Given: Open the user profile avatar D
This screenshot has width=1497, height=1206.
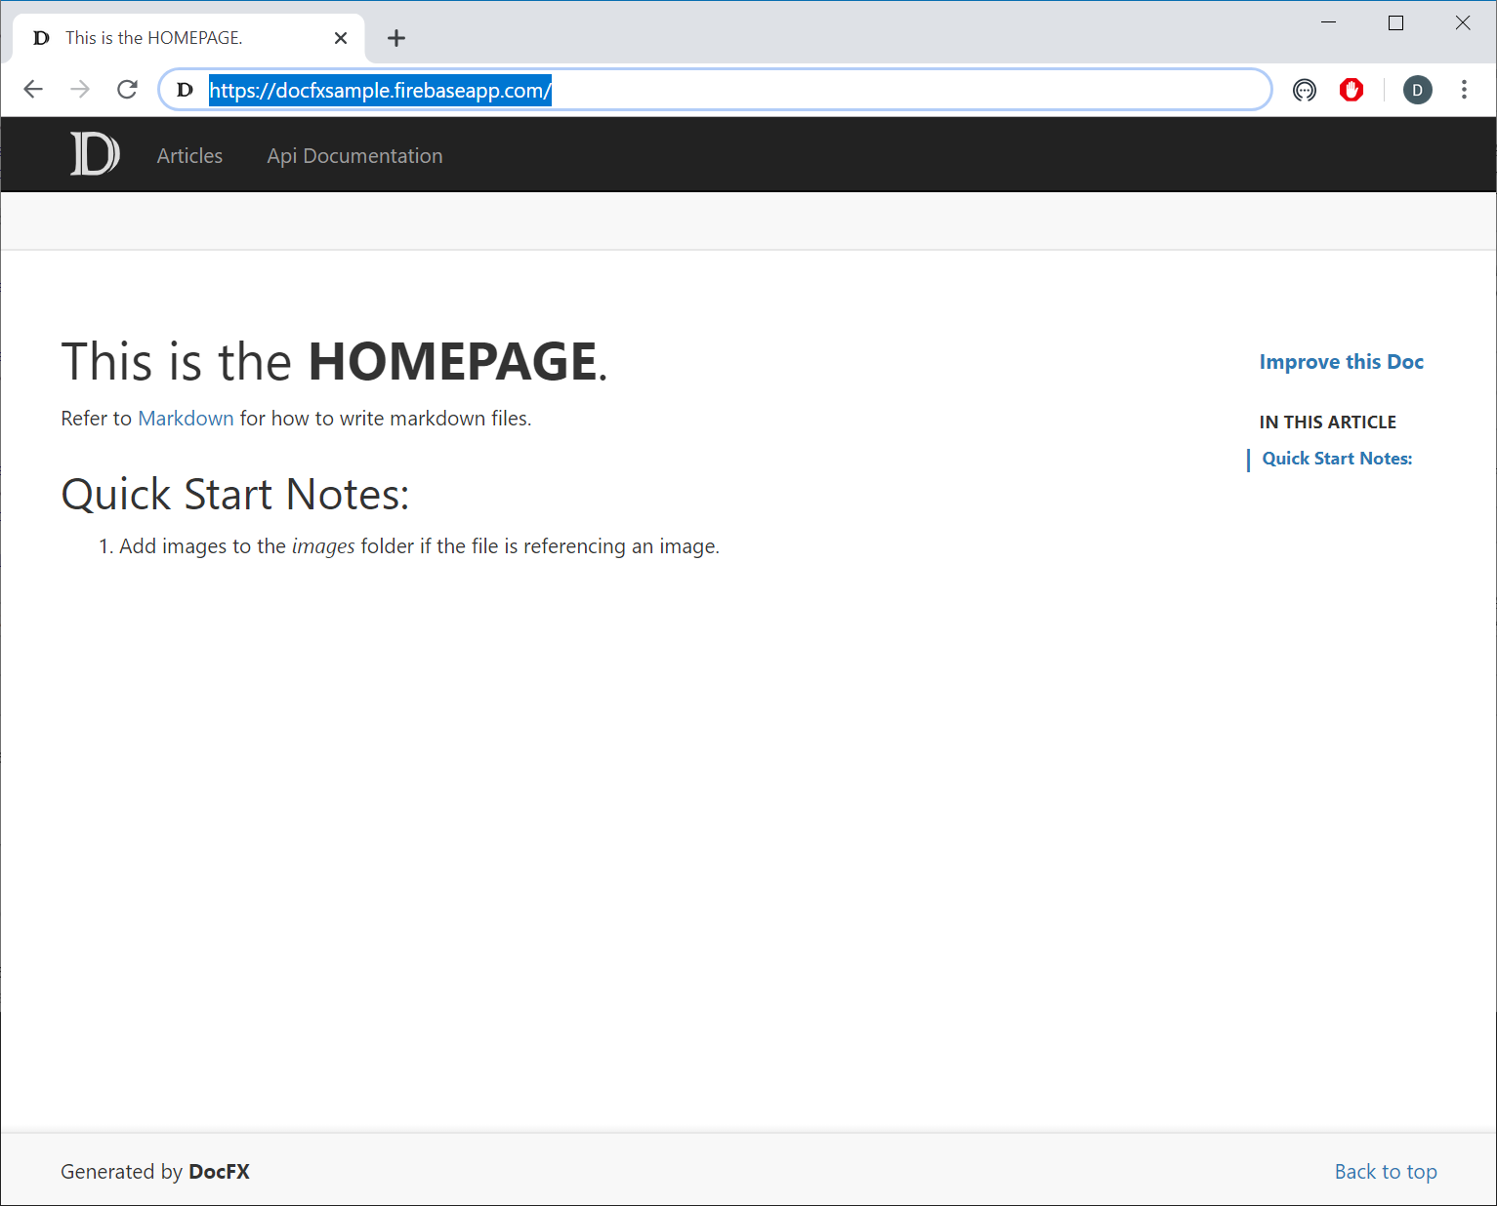Looking at the screenshot, I should pos(1417,90).
